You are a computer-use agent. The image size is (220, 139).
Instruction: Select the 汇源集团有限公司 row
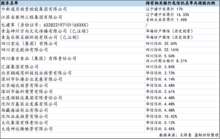click(x=20, y=67)
